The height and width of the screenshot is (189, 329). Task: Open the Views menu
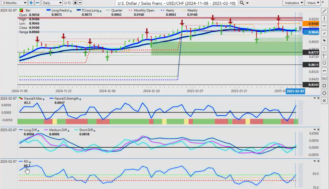pos(313,3)
